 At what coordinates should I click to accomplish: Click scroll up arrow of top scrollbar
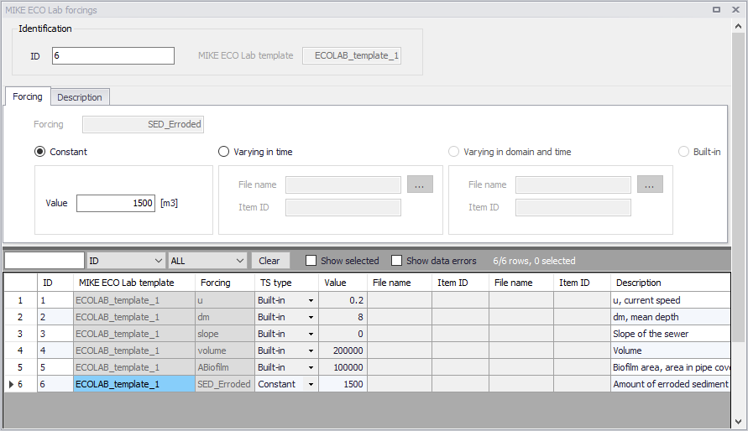(x=738, y=27)
